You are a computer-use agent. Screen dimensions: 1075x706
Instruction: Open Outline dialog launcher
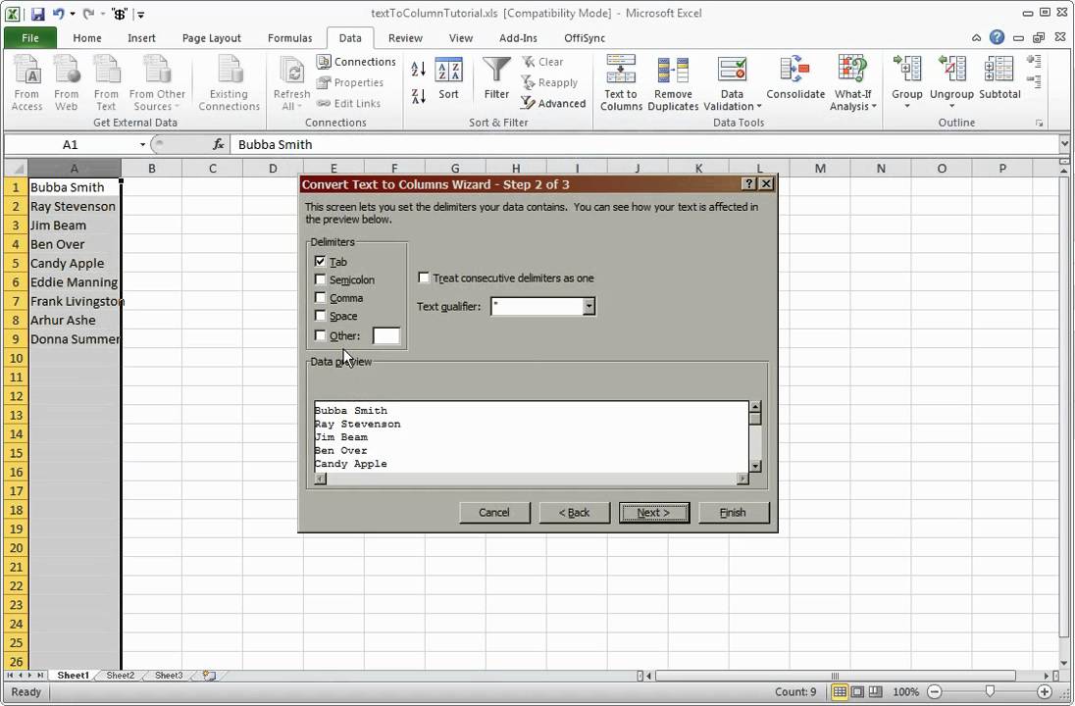point(1040,124)
